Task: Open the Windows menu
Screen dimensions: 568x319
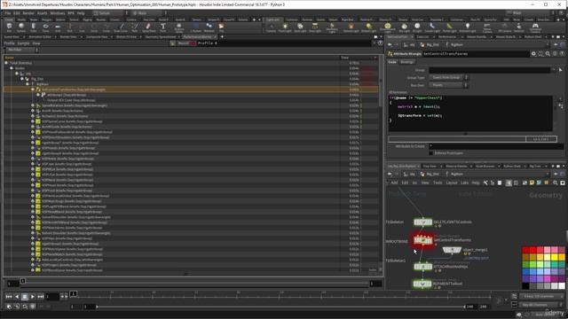Action: point(57,13)
